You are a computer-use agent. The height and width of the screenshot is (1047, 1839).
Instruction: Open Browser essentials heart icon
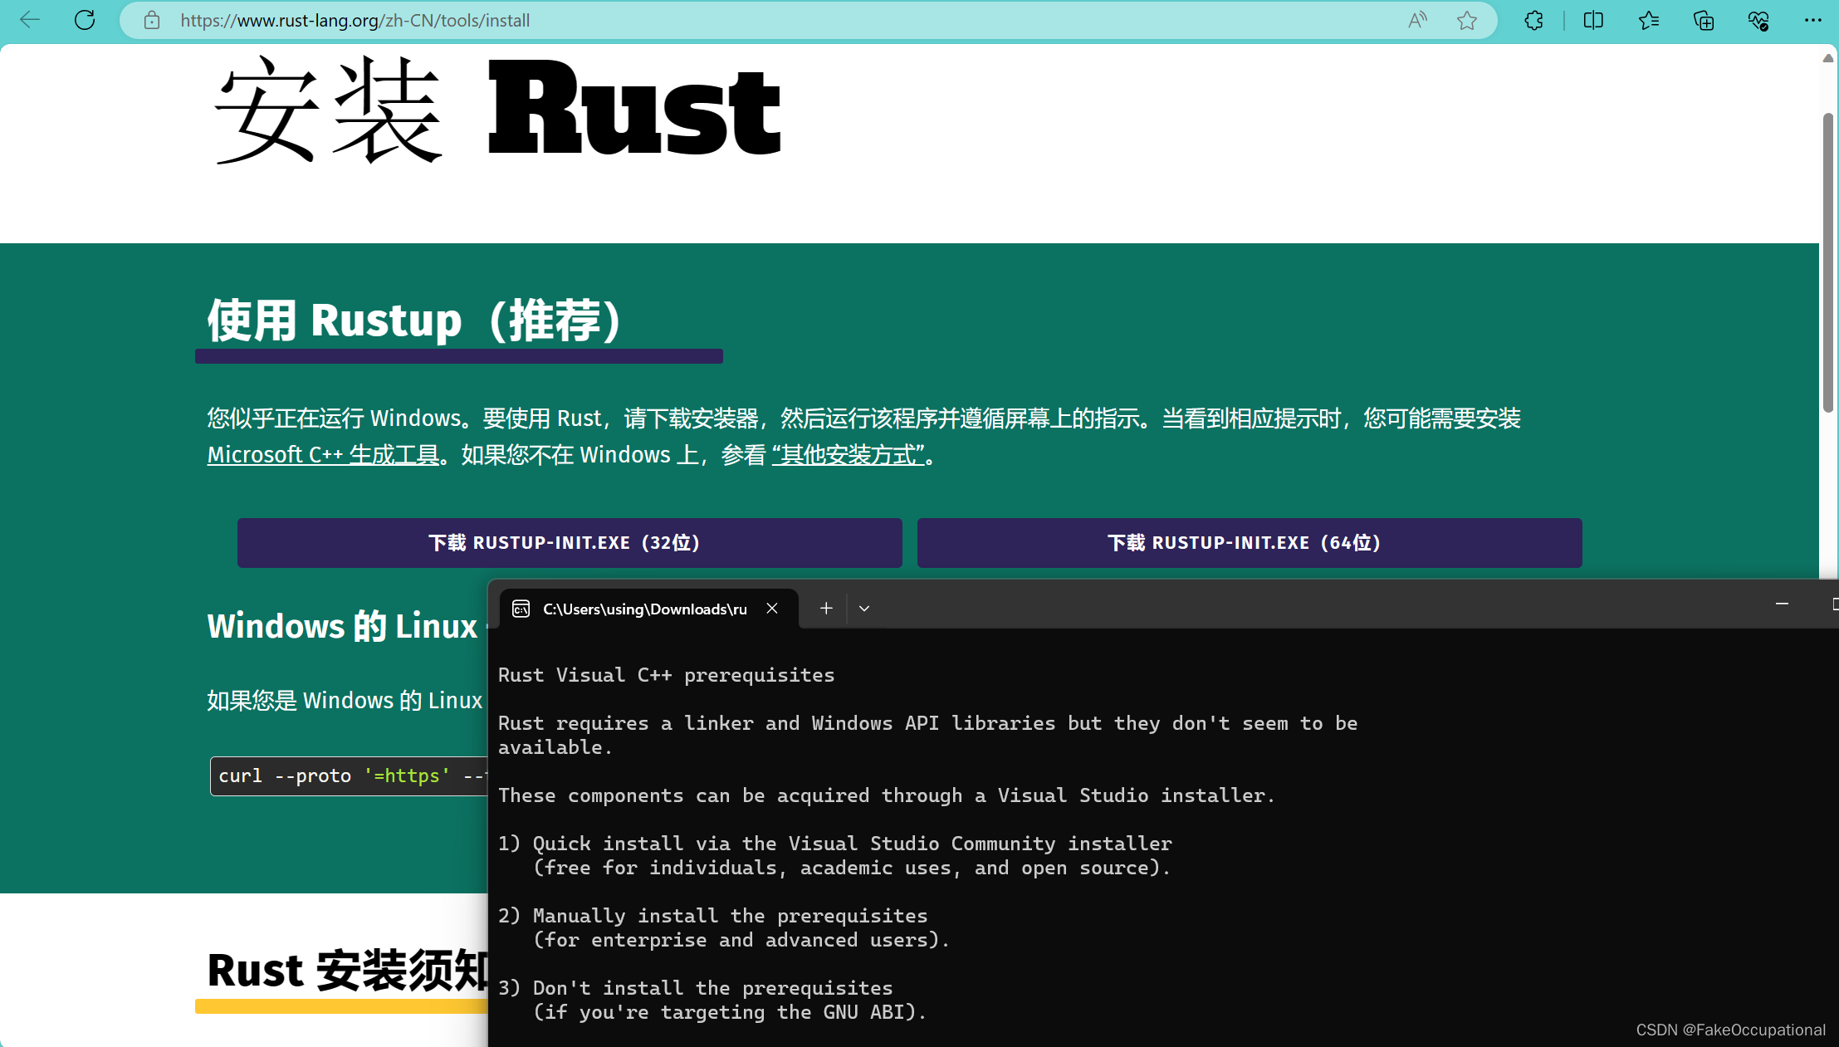click(1758, 20)
